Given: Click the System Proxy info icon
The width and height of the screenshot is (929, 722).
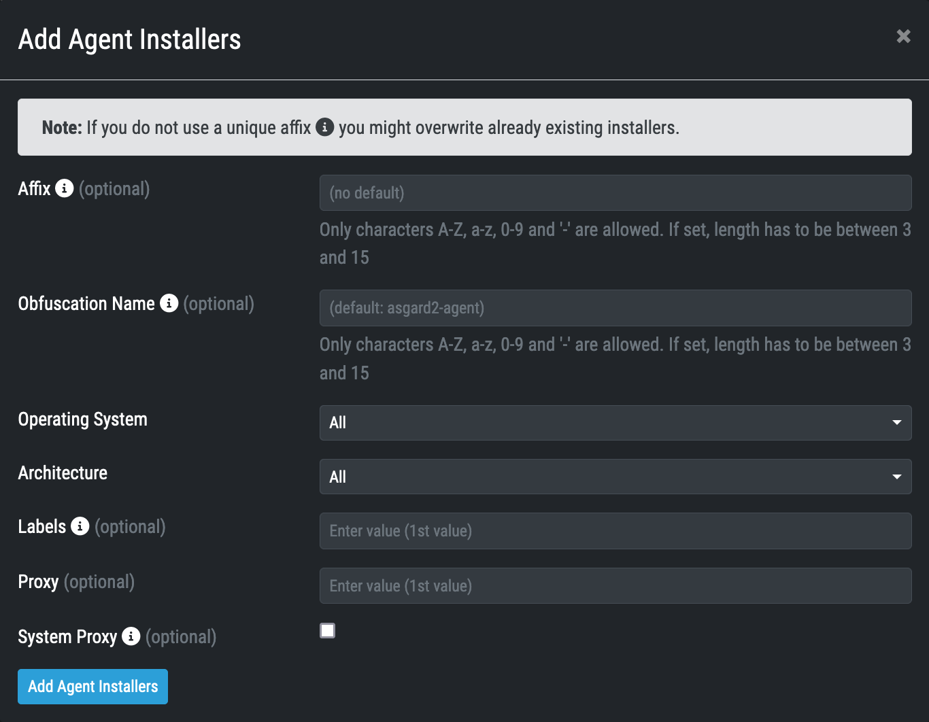Looking at the screenshot, I should click(x=131, y=636).
